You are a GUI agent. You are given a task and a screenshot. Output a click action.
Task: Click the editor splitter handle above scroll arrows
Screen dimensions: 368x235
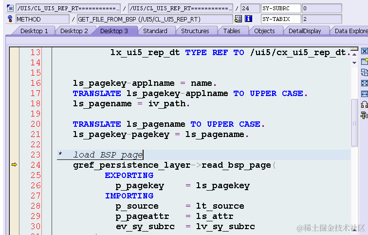[354, 48]
